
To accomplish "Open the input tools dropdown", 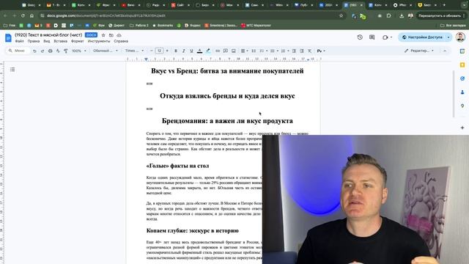I will (x=321, y=51).
